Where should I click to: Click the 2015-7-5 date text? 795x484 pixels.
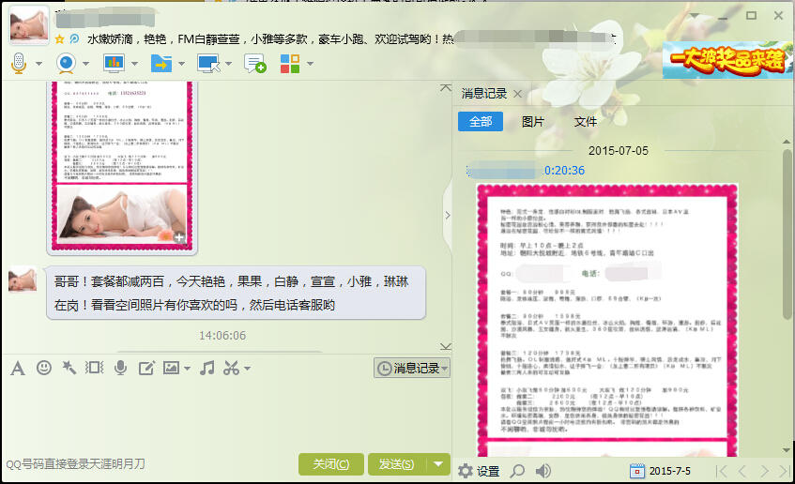(x=670, y=471)
